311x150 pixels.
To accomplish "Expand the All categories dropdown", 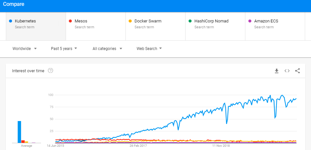I will tap(107, 49).
